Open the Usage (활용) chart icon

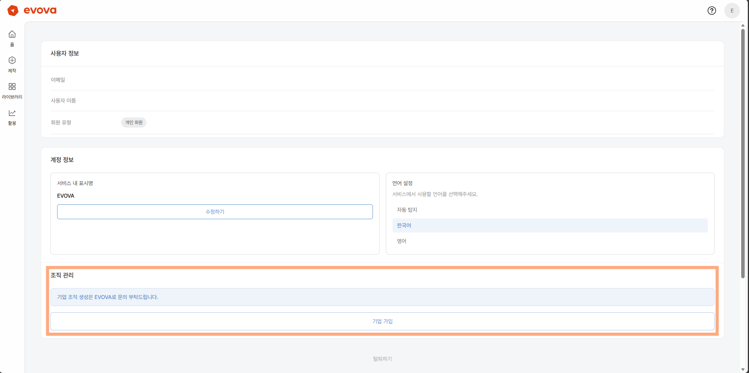coord(12,113)
